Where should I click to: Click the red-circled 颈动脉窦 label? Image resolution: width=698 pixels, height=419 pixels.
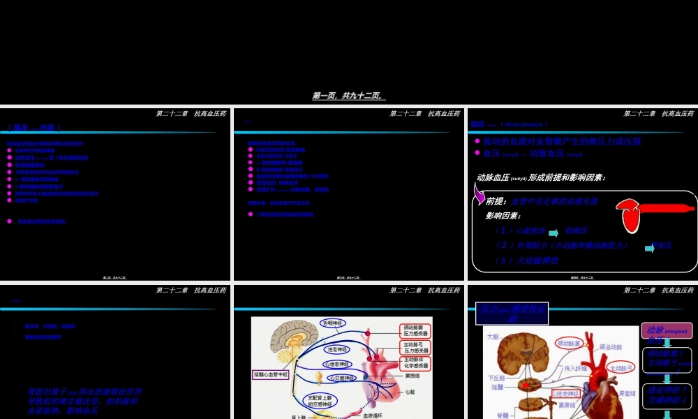click(570, 344)
